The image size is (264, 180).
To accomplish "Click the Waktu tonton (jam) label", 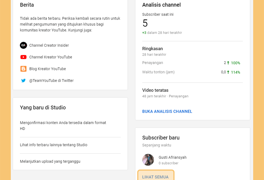I will pyautogui.click(x=158, y=72).
